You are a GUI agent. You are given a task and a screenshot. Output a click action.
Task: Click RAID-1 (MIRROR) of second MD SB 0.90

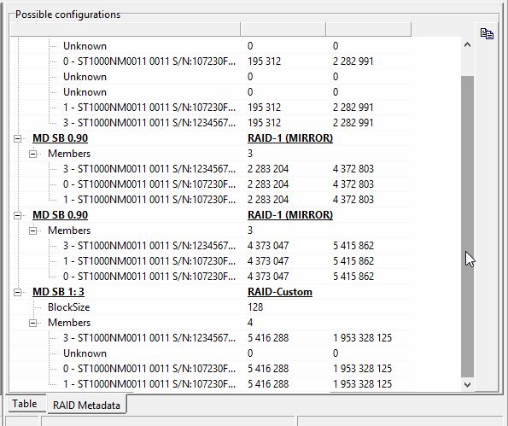[x=290, y=215]
